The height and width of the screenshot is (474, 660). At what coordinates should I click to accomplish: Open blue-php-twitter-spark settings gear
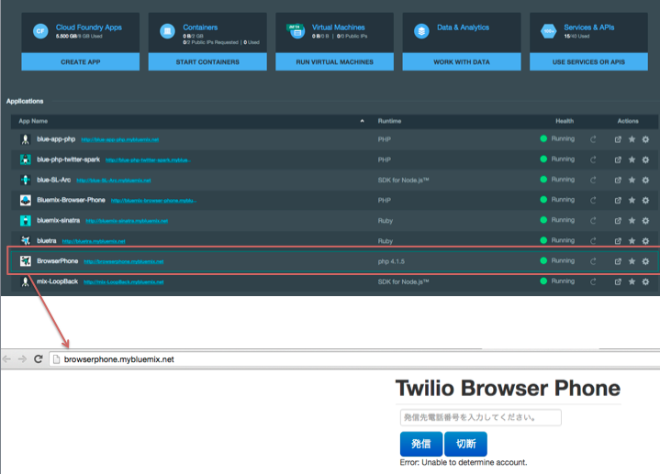645,160
